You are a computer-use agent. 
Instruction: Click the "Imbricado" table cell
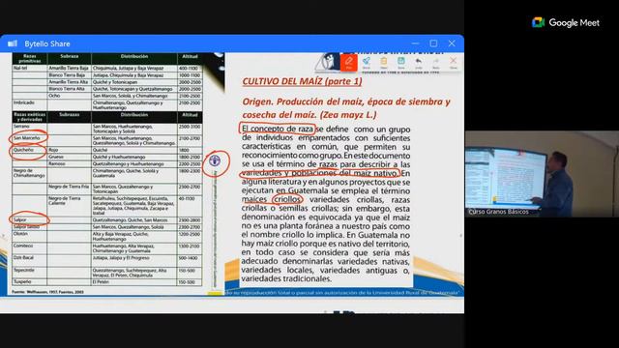click(x=30, y=105)
